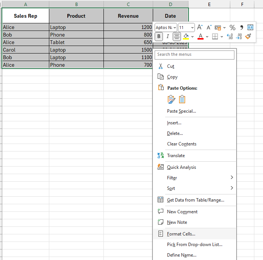Click the Revenue header cell
The height and width of the screenshot is (260, 263).
(x=128, y=16)
